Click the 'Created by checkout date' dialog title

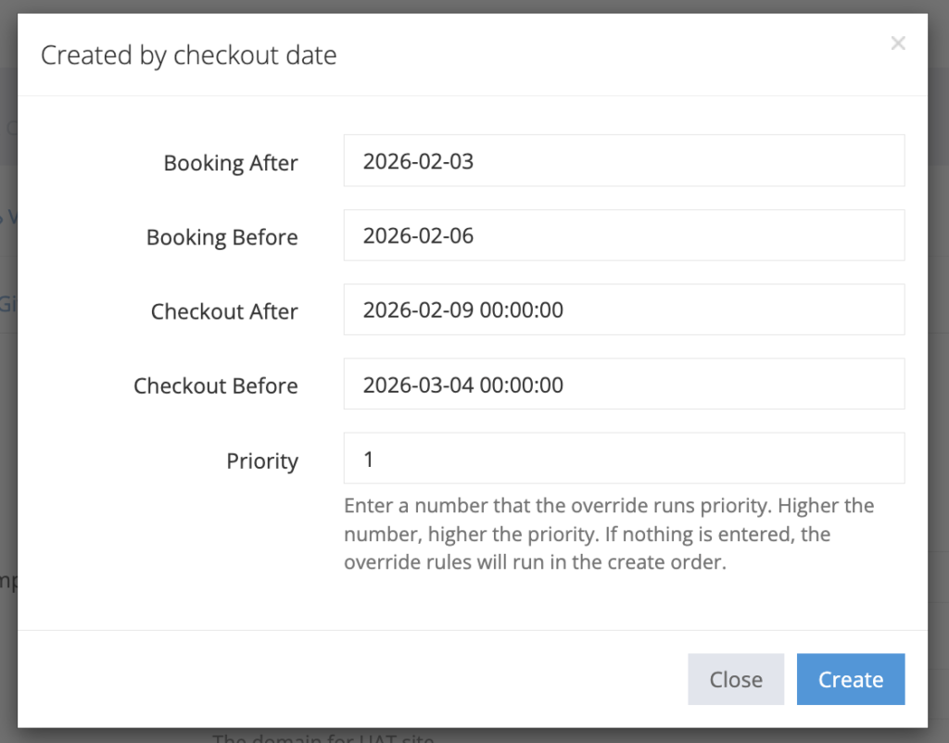[188, 56]
